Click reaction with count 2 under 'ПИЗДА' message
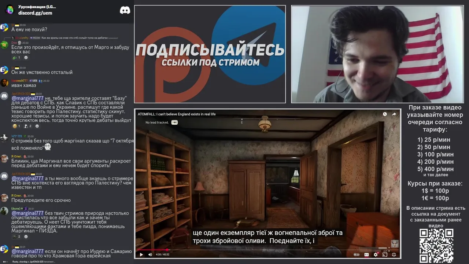 click(x=16, y=236)
